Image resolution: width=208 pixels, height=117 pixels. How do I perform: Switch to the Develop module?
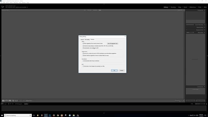coord(173,7)
